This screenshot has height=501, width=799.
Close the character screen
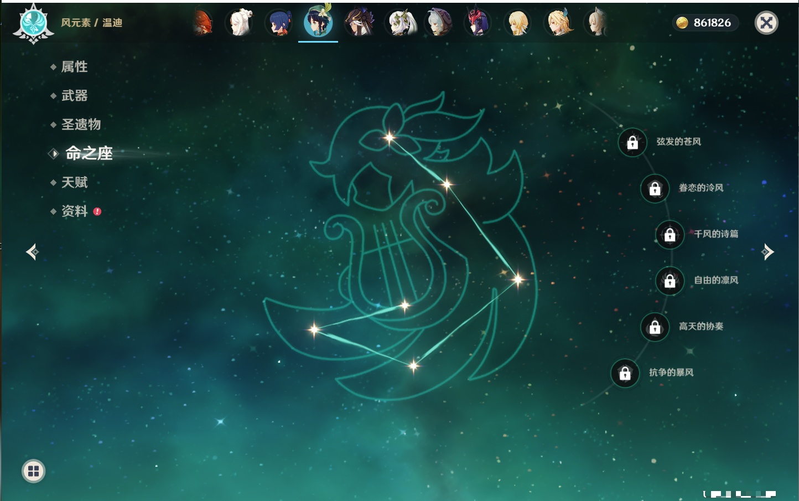click(766, 23)
